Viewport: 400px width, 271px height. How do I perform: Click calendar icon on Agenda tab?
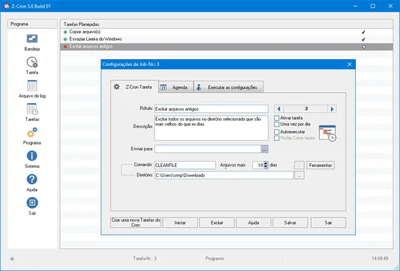[163, 87]
